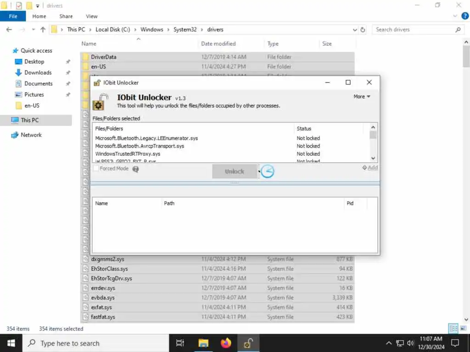Click This PC in the breadcrumb path
The height and width of the screenshot is (352, 470).
(76, 29)
